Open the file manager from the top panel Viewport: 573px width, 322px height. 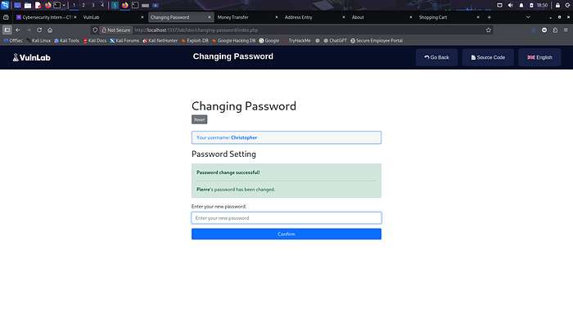27,5
